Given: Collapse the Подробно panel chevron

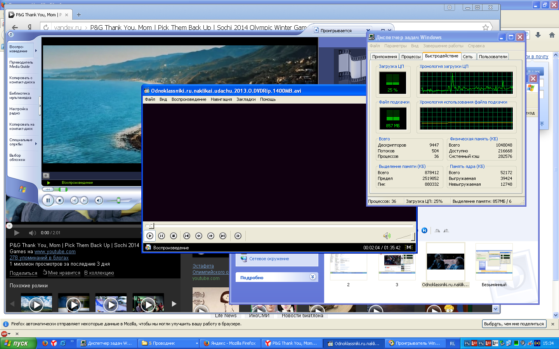Looking at the screenshot, I should 312,277.
